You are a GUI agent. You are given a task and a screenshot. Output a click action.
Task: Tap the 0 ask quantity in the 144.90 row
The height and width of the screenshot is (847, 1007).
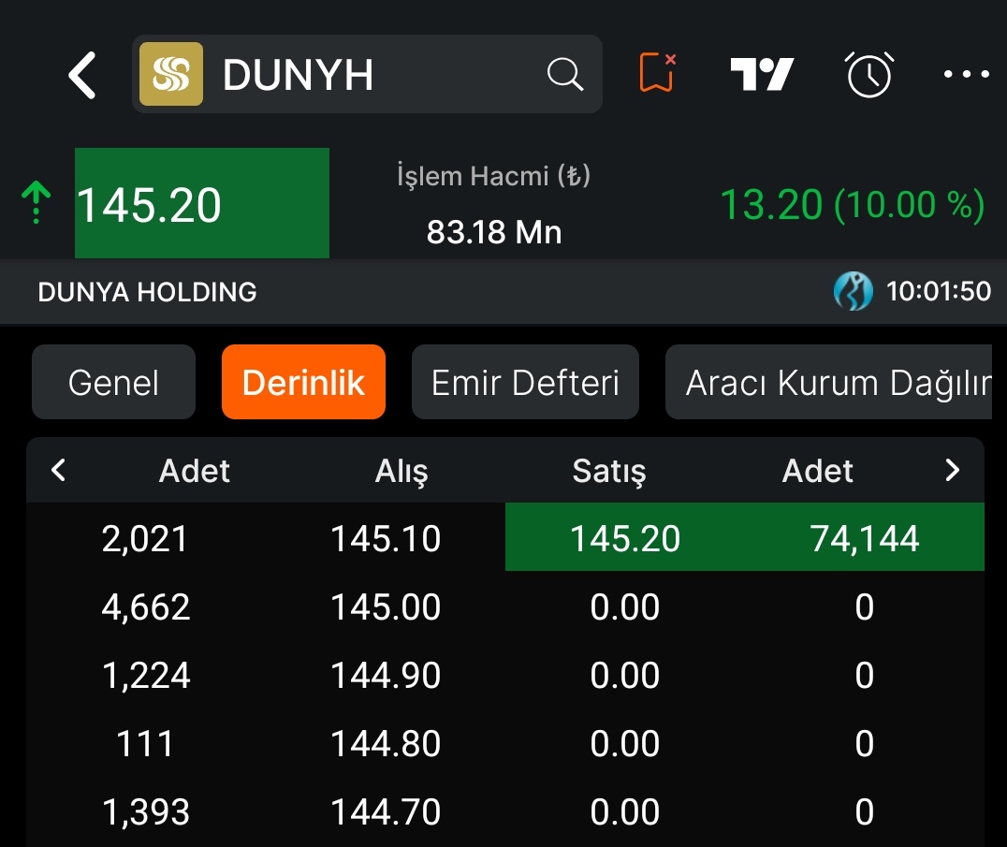coord(865,675)
